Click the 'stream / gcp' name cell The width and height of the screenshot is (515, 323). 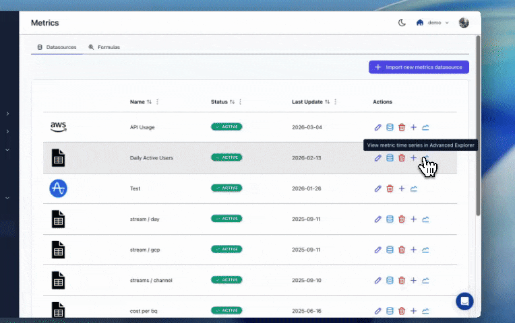pos(145,250)
